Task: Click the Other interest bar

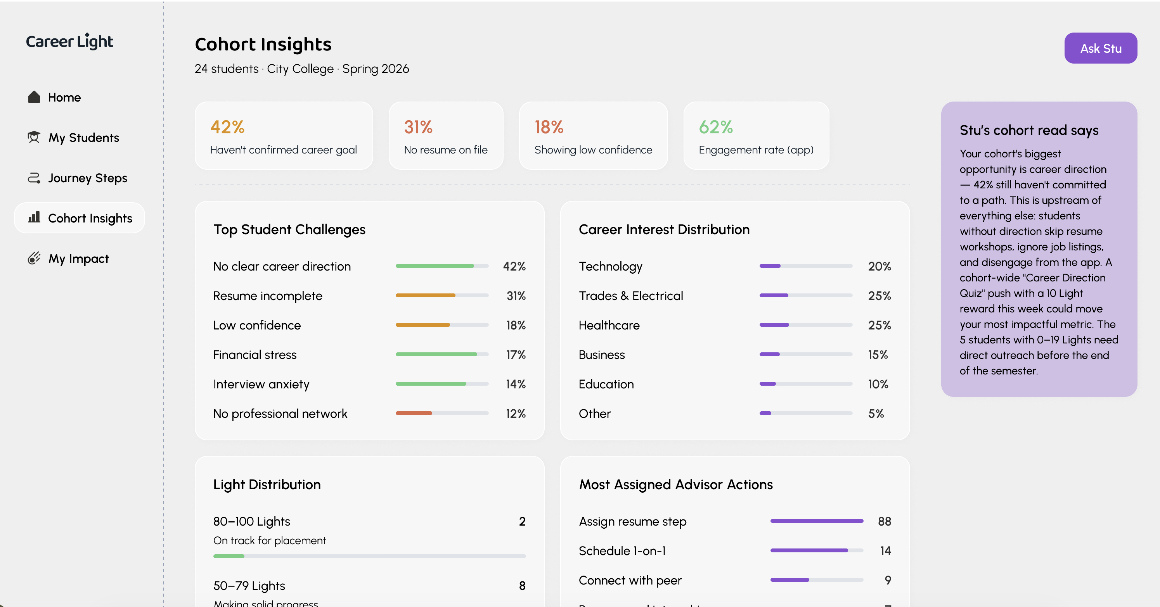Action: (806, 413)
